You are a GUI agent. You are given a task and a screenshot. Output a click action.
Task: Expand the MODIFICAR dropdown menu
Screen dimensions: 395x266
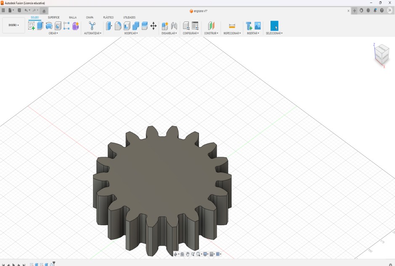(x=131, y=33)
